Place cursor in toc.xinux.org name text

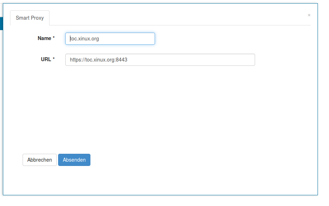[x=84, y=39]
